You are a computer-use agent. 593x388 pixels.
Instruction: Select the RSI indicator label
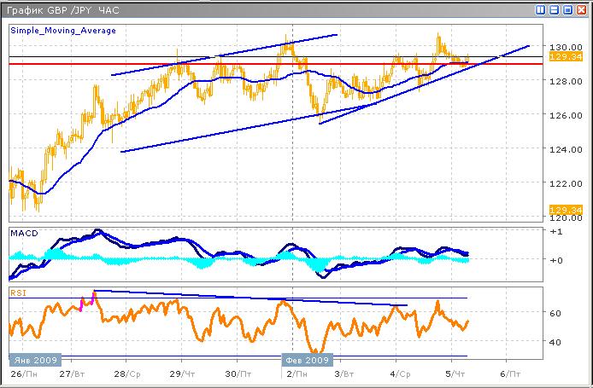[x=18, y=292]
